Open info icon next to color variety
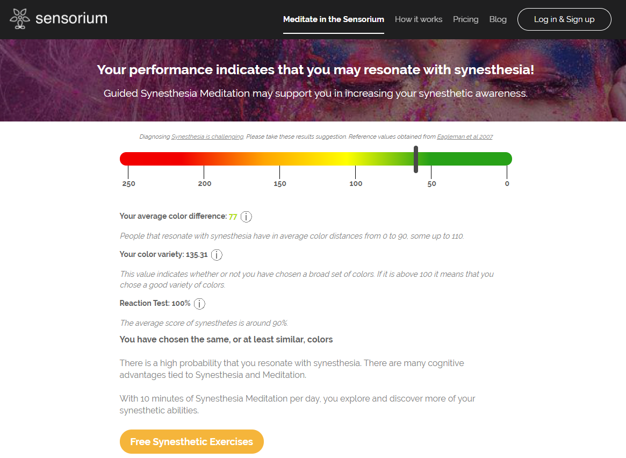The image size is (626, 458). [217, 255]
